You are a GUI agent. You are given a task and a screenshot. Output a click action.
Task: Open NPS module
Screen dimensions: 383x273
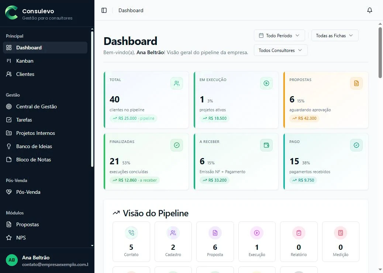click(x=45, y=237)
